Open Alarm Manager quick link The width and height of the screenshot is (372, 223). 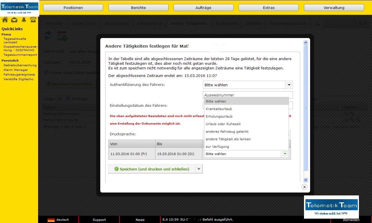point(16,70)
